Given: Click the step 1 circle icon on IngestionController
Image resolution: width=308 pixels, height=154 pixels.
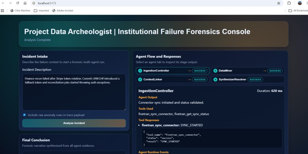Looking at the screenshot, I should click(140, 71).
